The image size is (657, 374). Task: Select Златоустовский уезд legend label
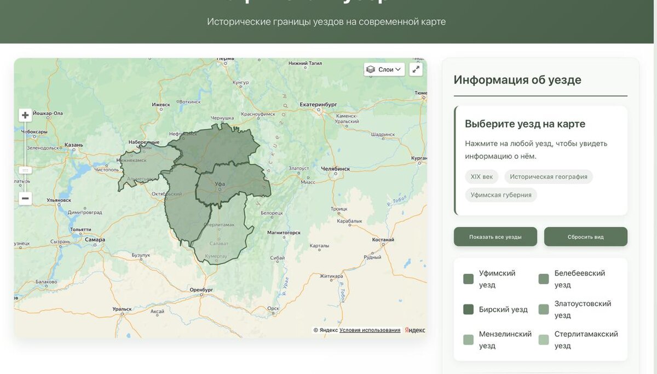click(x=583, y=309)
